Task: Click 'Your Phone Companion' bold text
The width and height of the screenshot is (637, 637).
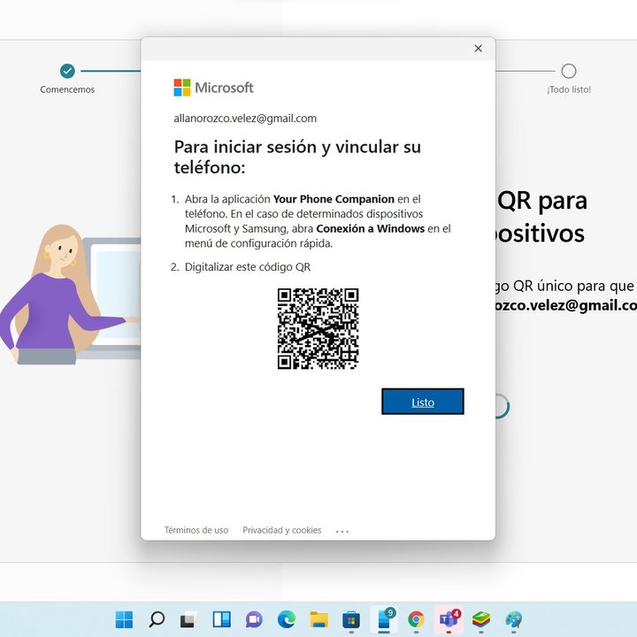Action: [334, 199]
